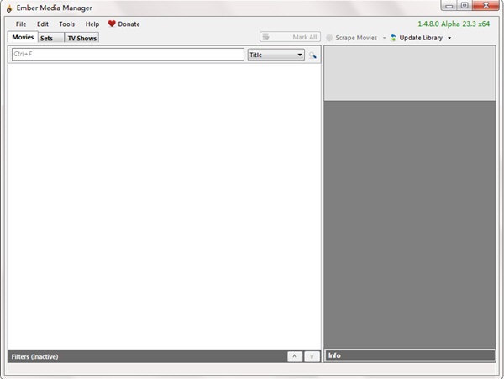Expand filters panel with up arrow
Image resolution: width=504 pixels, height=379 pixels.
pos(295,356)
